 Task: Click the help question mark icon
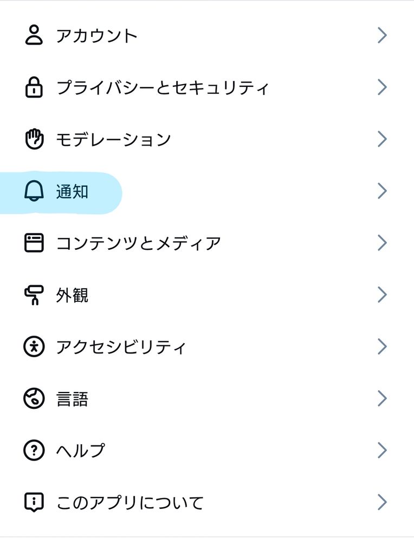tap(34, 450)
